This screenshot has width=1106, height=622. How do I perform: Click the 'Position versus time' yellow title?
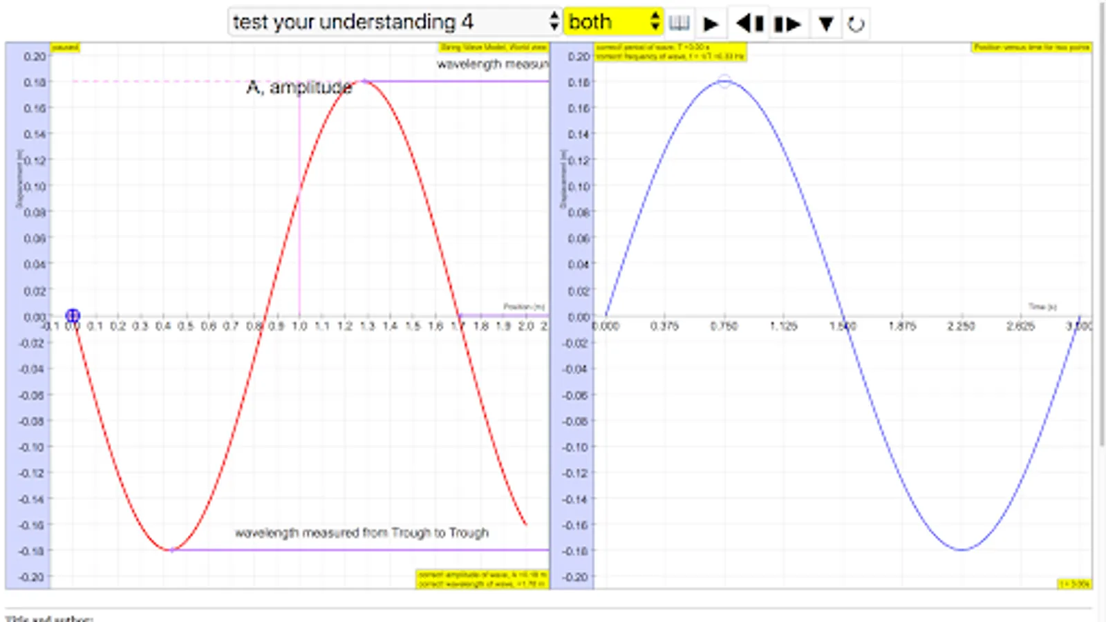1031,47
